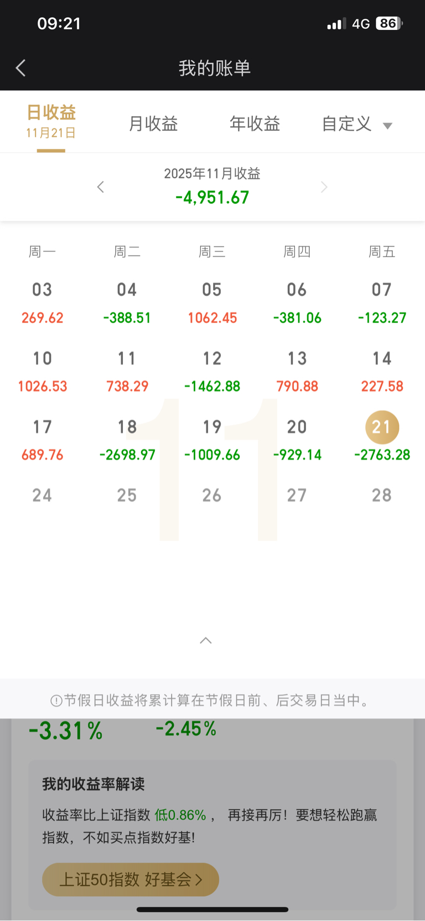The image size is (425, 921).
Task: Tap the back arrow in header
Action: pos(21,68)
